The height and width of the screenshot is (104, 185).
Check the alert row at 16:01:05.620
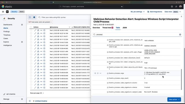coord(31,55)
